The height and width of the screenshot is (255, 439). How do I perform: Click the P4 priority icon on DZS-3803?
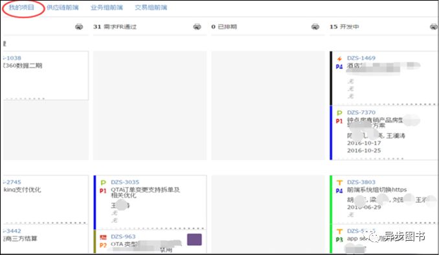click(x=339, y=191)
